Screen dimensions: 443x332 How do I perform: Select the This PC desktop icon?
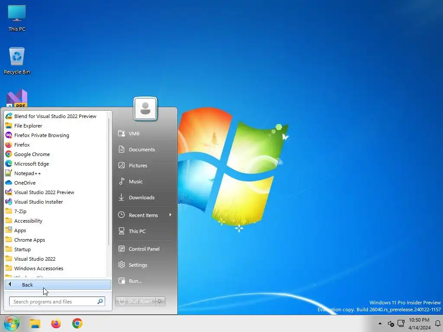(x=17, y=18)
